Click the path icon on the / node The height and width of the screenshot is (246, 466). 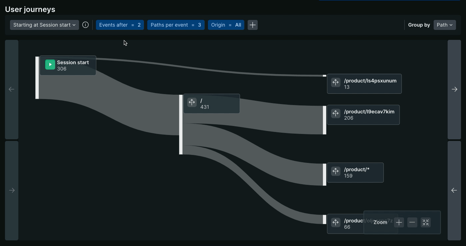192,102
